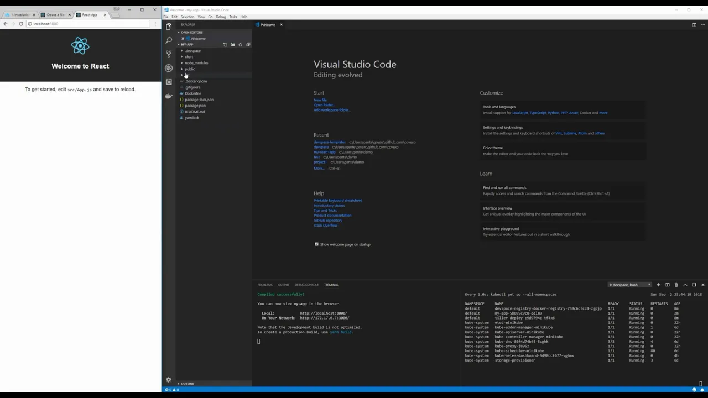Refresh the MY-APP explorer tree
This screenshot has width=708, height=398.
click(240, 45)
